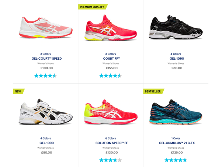View star rating of COURT FF
This screenshot has width=222, height=167.
tap(110, 76)
